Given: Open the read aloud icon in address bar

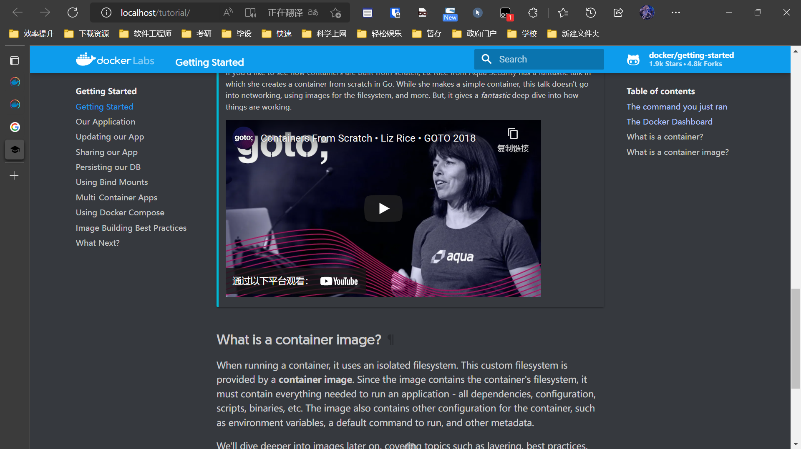Looking at the screenshot, I should point(228,12).
